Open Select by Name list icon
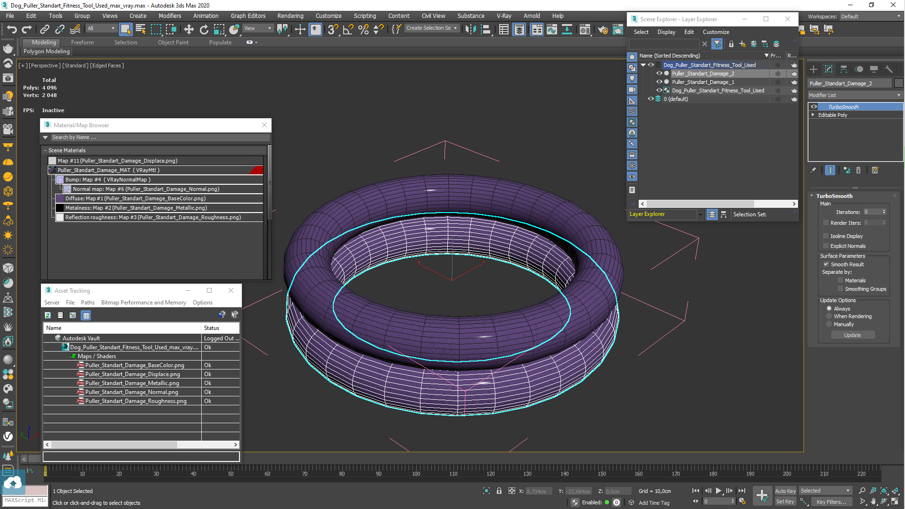 click(140, 29)
